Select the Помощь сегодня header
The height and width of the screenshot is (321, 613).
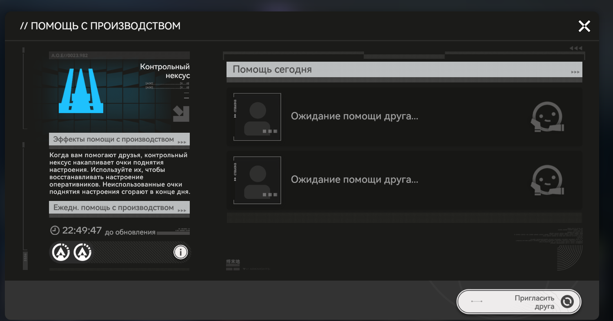point(404,69)
